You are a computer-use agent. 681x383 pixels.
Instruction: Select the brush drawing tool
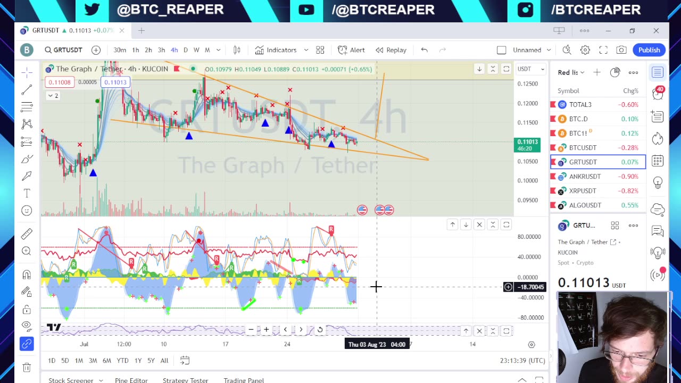[x=27, y=159]
